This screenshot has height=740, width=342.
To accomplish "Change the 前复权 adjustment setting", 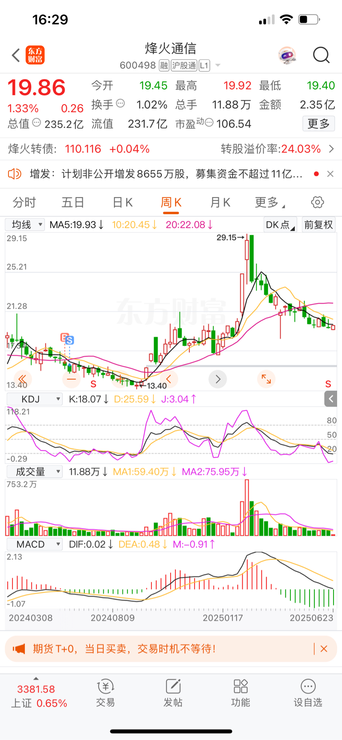I will tap(318, 225).
